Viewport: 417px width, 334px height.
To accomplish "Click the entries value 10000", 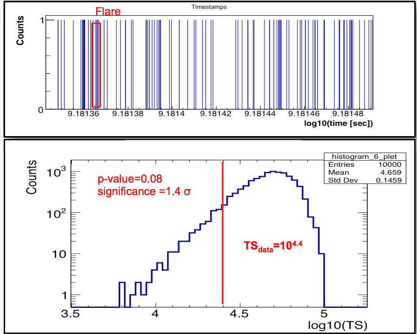I will pos(390,164).
